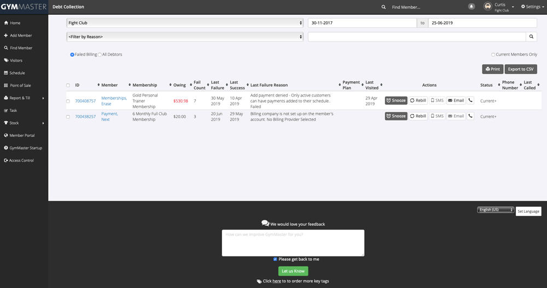The width and height of the screenshot is (547, 288).
Task: Click the notification bell icon
Action: [x=472, y=7]
